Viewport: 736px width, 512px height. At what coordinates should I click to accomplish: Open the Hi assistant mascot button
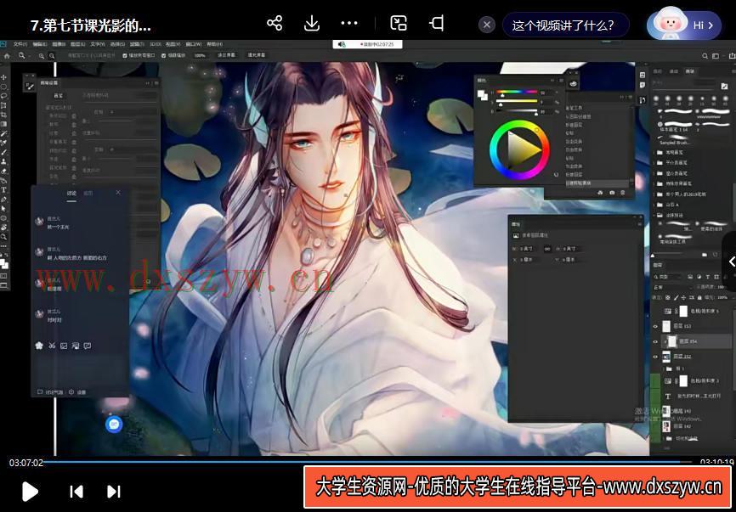pos(683,25)
